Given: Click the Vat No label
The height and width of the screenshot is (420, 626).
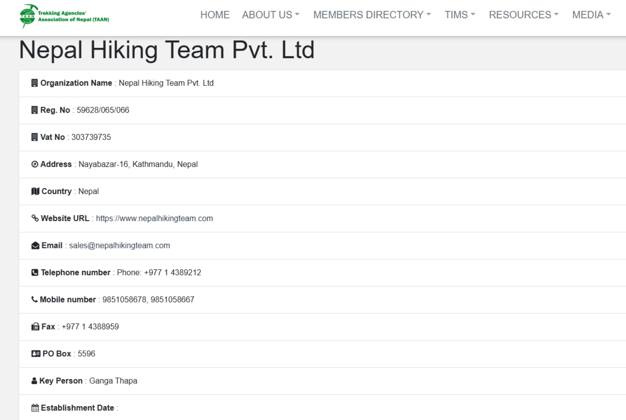Looking at the screenshot, I should click(x=52, y=137).
